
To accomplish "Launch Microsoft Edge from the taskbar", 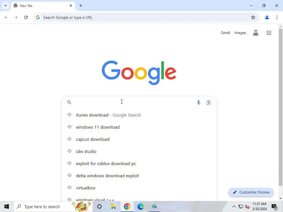I will pyautogui.click(x=141, y=206).
